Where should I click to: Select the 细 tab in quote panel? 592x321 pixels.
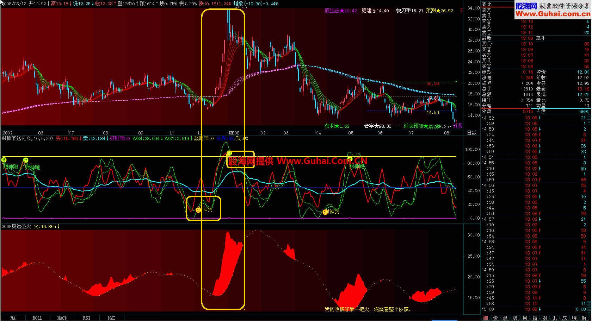[486, 318]
